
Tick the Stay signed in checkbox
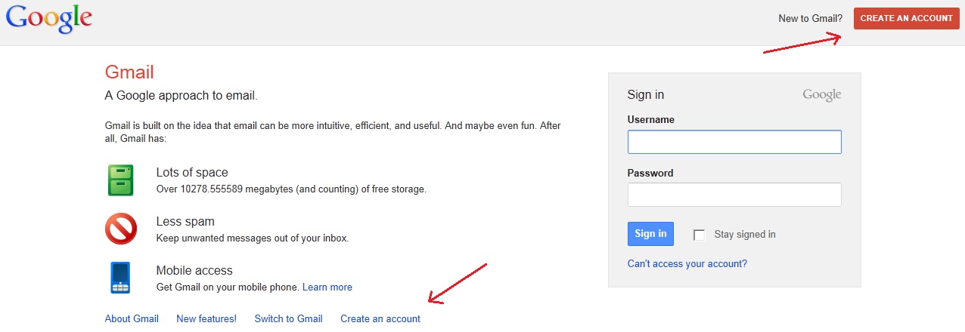pos(699,235)
